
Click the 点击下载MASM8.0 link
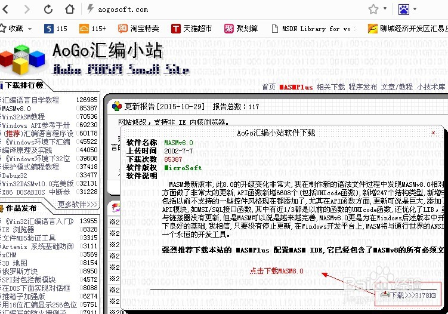pyautogui.click(x=276, y=270)
